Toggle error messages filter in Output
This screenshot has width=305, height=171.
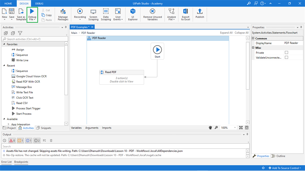[x=12, y=140]
